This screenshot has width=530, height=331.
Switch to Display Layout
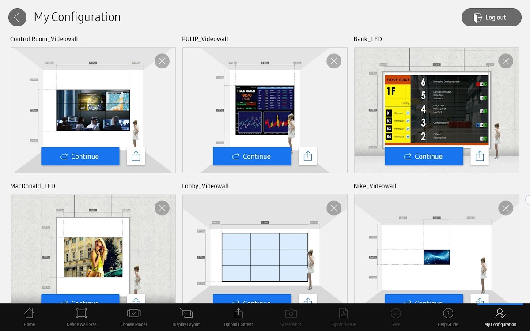coord(186,317)
